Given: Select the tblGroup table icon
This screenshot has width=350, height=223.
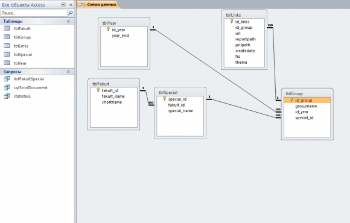Looking at the screenshot, I should point(7,37).
